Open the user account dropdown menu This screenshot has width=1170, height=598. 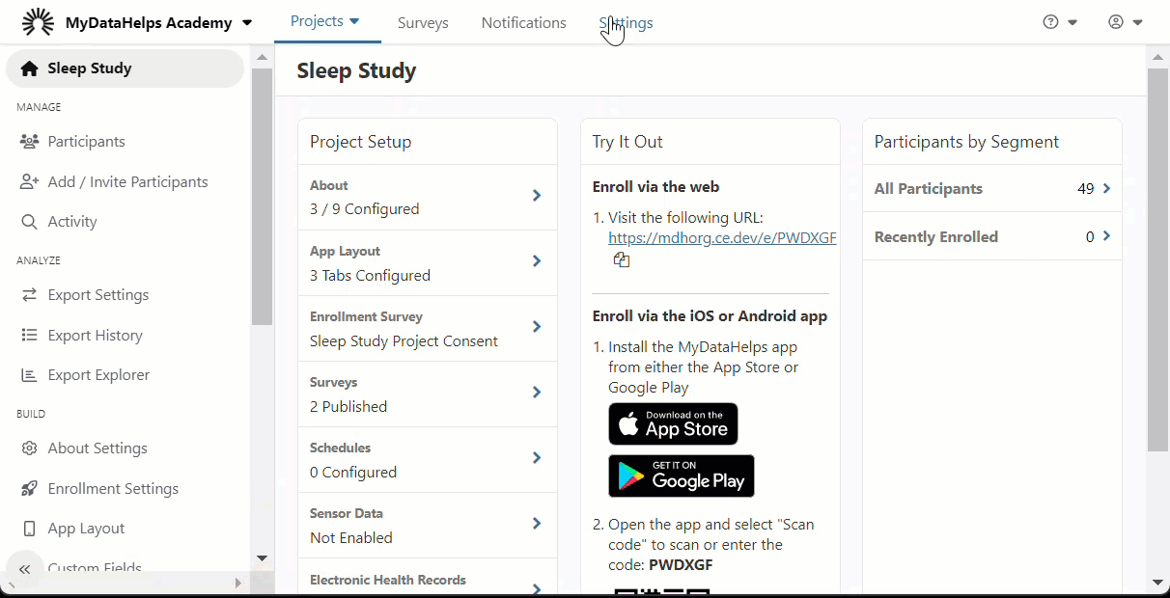(x=1126, y=22)
